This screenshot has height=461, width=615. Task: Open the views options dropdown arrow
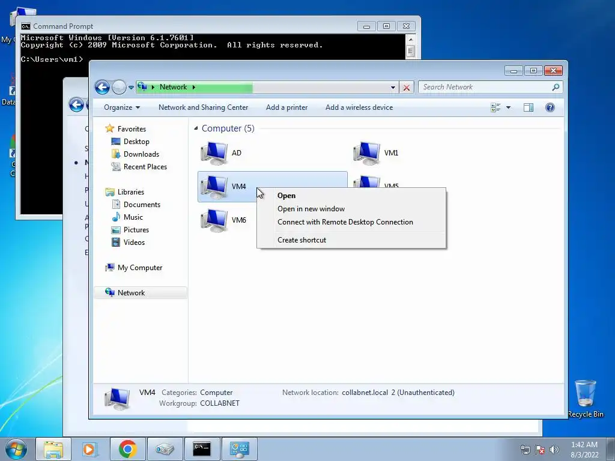(508, 107)
